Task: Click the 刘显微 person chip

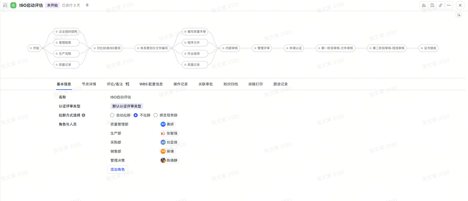Action: coord(170,142)
